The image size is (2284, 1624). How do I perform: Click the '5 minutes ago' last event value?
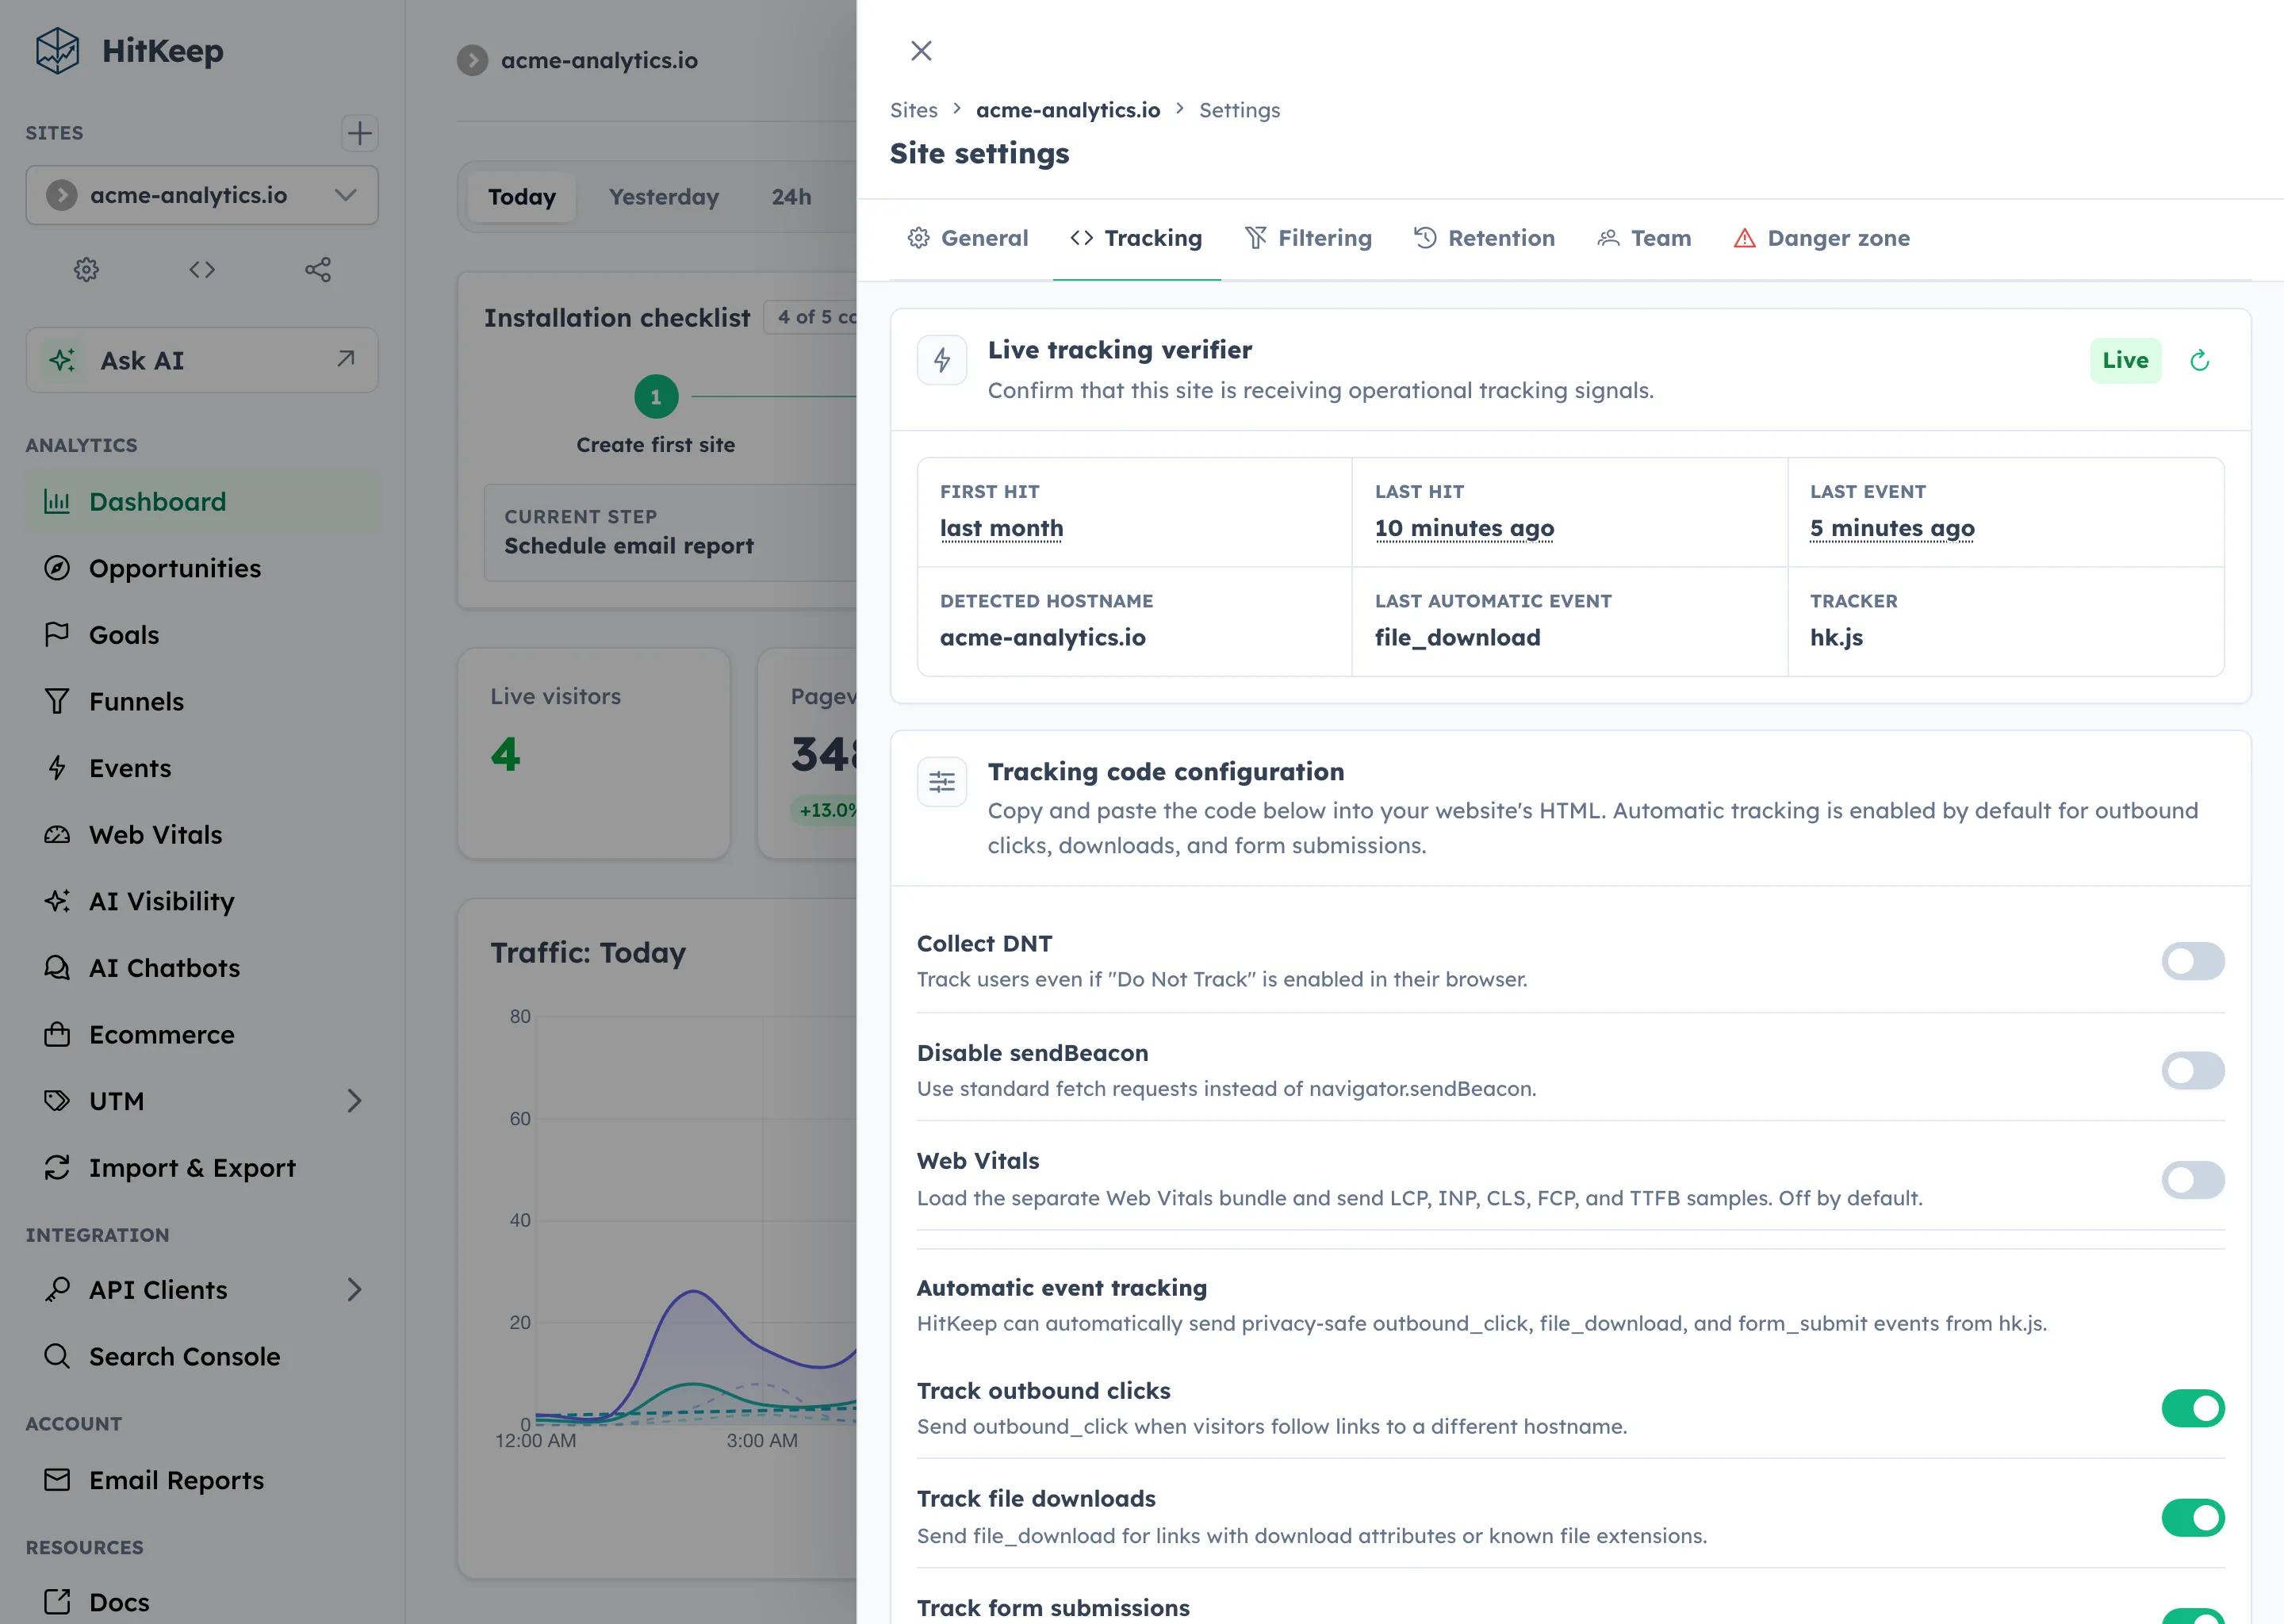click(x=1892, y=528)
